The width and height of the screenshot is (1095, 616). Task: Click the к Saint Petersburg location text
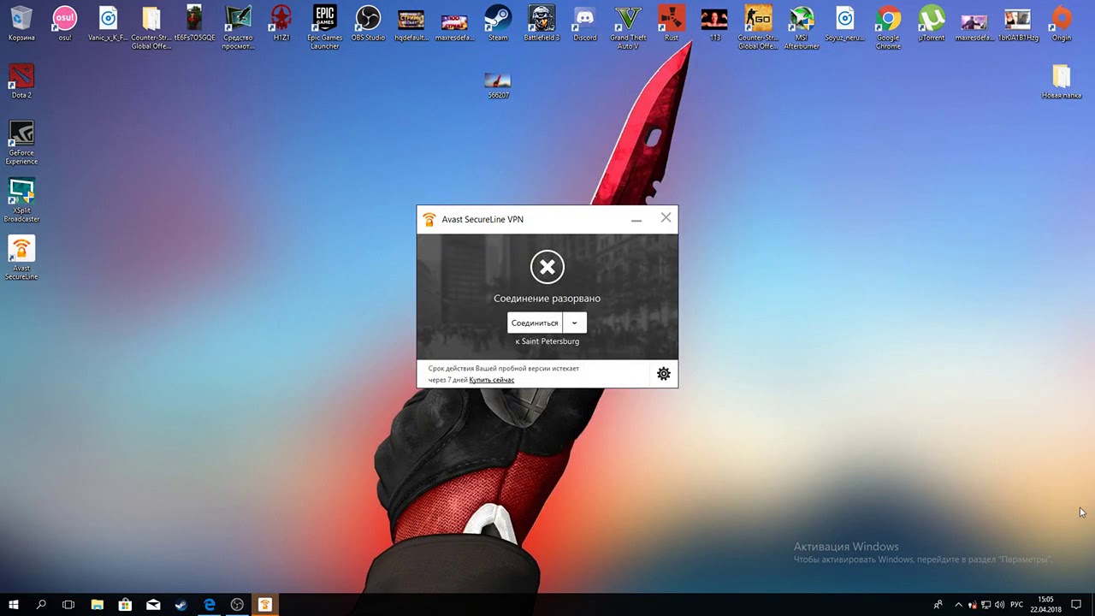pyautogui.click(x=547, y=341)
